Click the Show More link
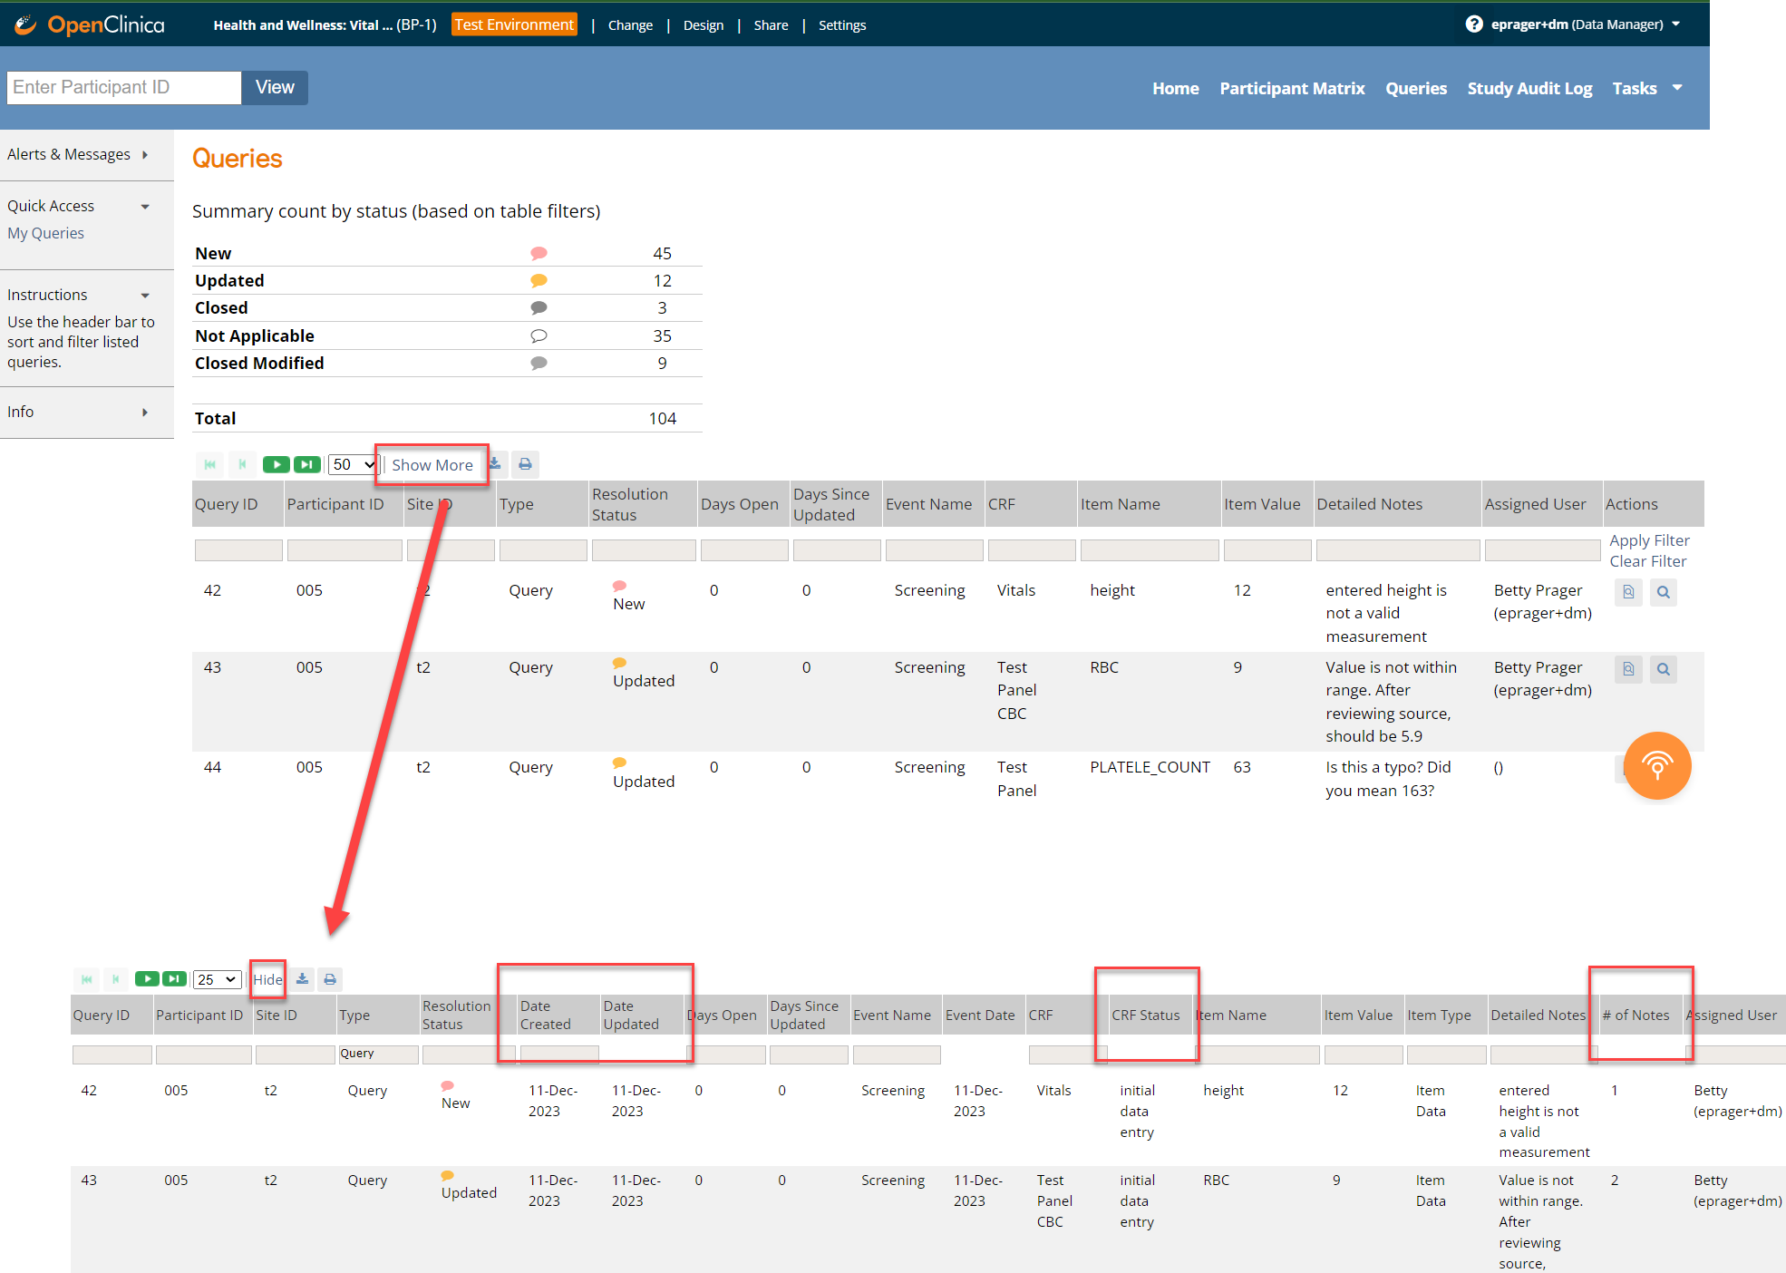This screenshot has width=1786, height=1273. (x=432, y=465)
